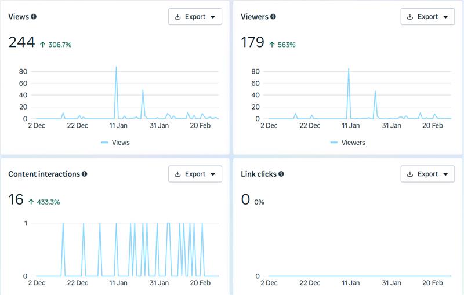The height and width of the screenshot is (295, 464).
Task: Click the download icon in Link clicks Export
Action: 410,174
